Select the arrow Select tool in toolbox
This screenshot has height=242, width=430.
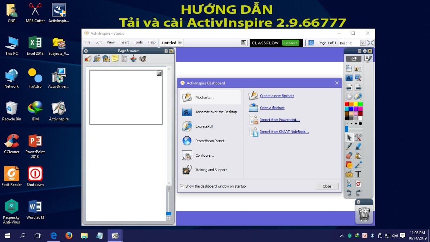coord(349,137)
